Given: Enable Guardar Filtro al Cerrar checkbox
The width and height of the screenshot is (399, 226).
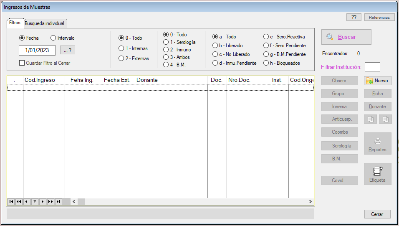Looking at the screenshot, I should (x=22, y=63).
